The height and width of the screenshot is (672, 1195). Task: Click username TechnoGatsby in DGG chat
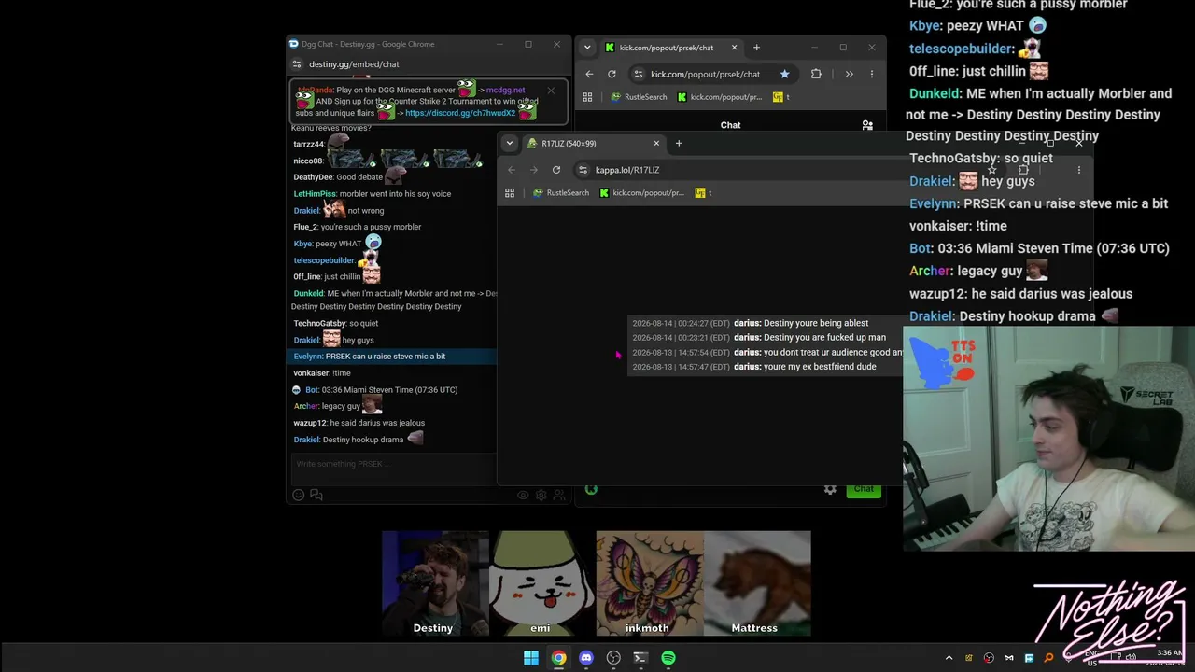[x=319, y=324]
